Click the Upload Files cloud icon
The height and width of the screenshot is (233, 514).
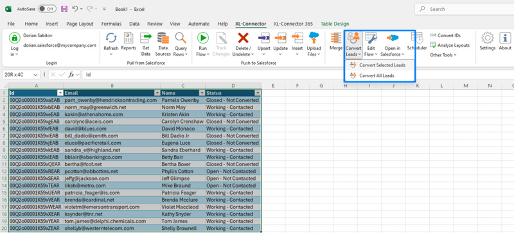pos(314,38)
